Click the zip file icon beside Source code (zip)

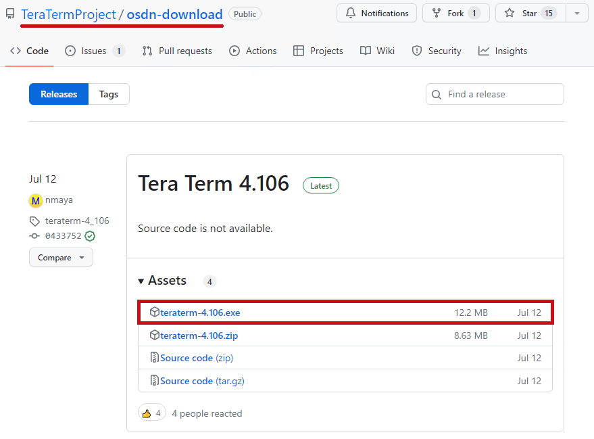pos(155,358)
